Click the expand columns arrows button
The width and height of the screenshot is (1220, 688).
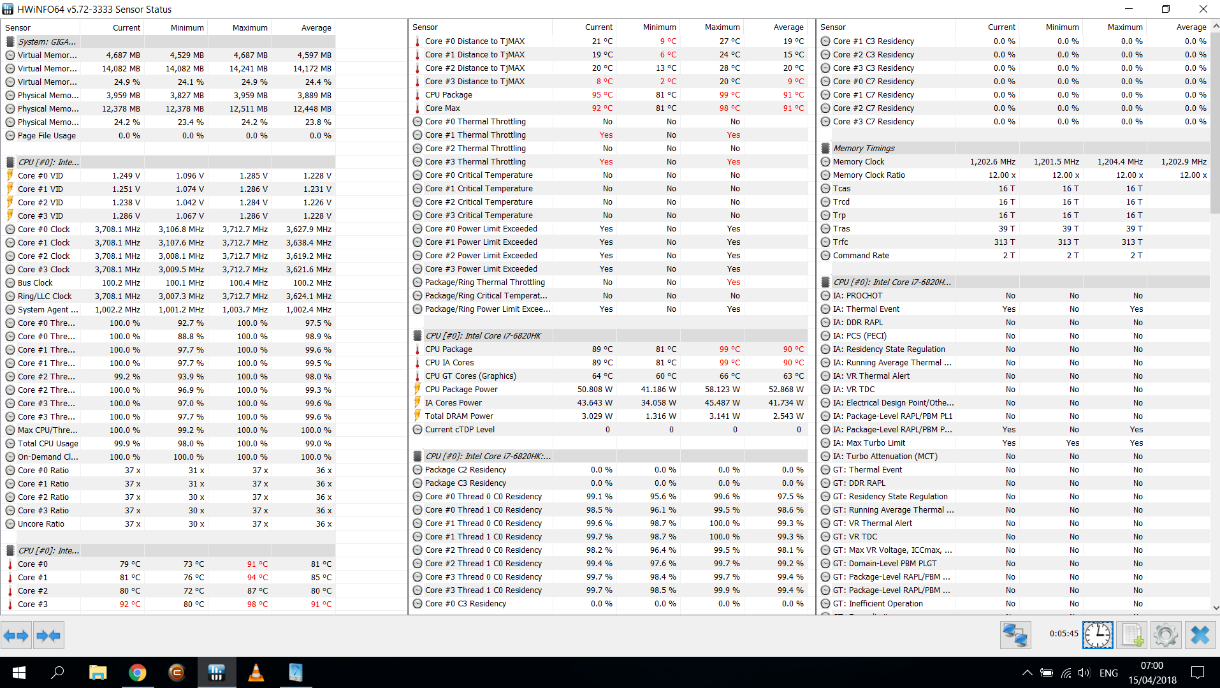click(x=16, y=635)
